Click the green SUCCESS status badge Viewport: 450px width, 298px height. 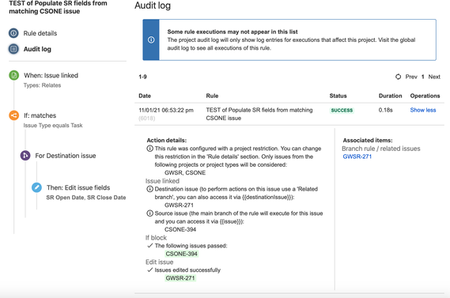342,111
